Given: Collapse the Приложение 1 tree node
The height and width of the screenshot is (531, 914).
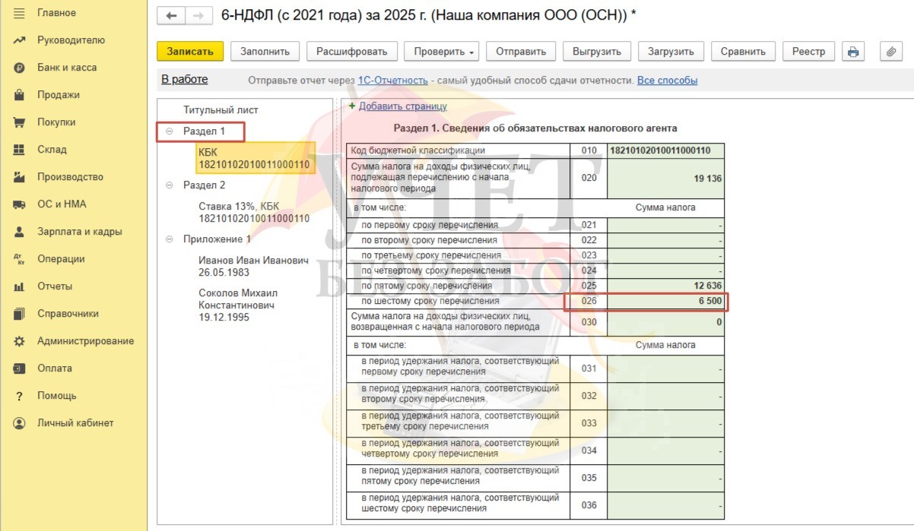Looking at the screenshot, I should [x=170, y=239].
